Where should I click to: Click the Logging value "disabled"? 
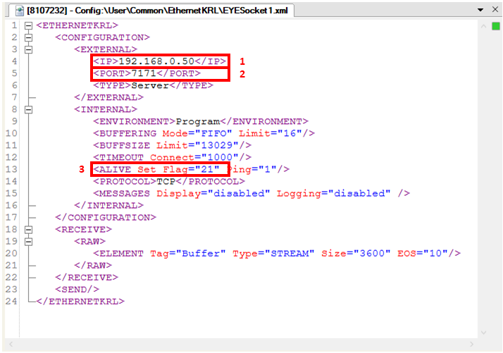[x=359, y=194]
